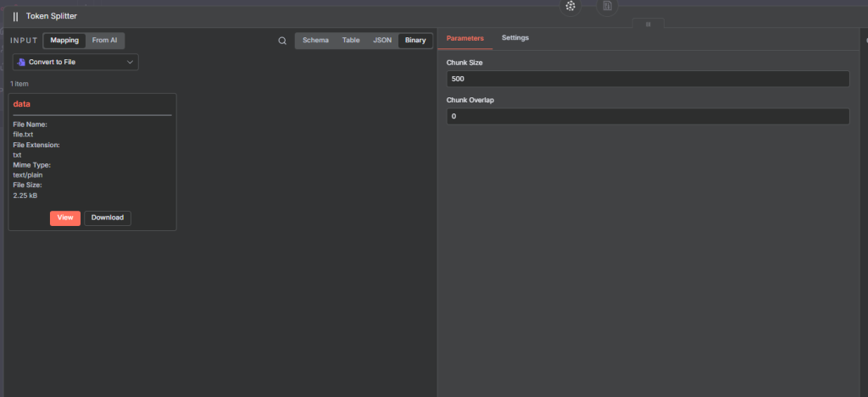Click the Convert to File node icon
868x397 pixels.
(21, 62)
